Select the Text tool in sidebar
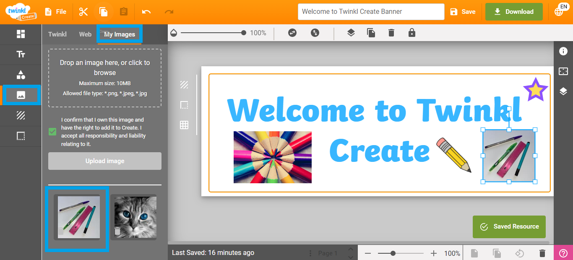The height and width of the screenshot is (260, 573). click(x=21, y=55)
